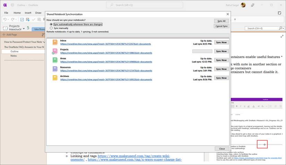Screen dimensions: 286x165
Task: Click the Cancel Sync button
Action: [222, 26]
